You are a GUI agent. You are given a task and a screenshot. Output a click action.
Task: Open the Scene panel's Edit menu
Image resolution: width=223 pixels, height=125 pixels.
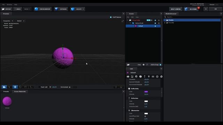(132, 17)
